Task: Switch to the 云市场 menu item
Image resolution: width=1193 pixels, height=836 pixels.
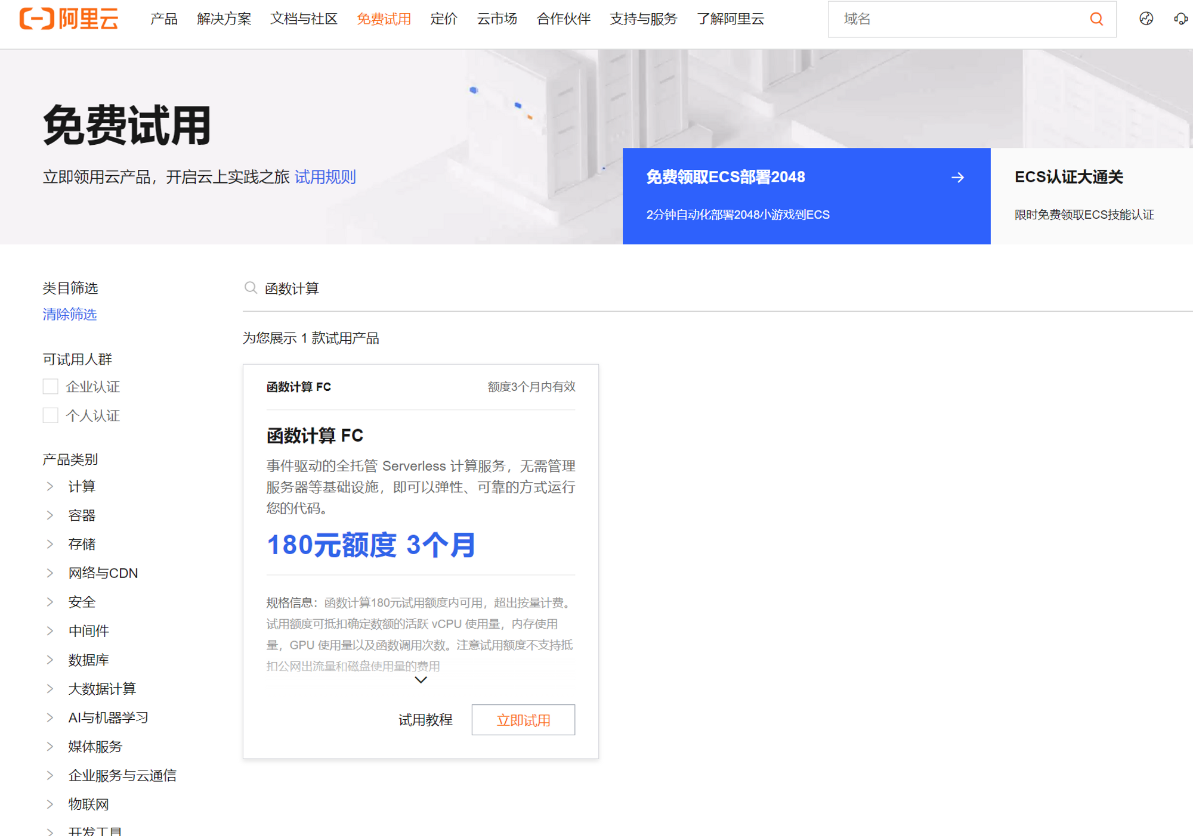Action: coord(497,18)
